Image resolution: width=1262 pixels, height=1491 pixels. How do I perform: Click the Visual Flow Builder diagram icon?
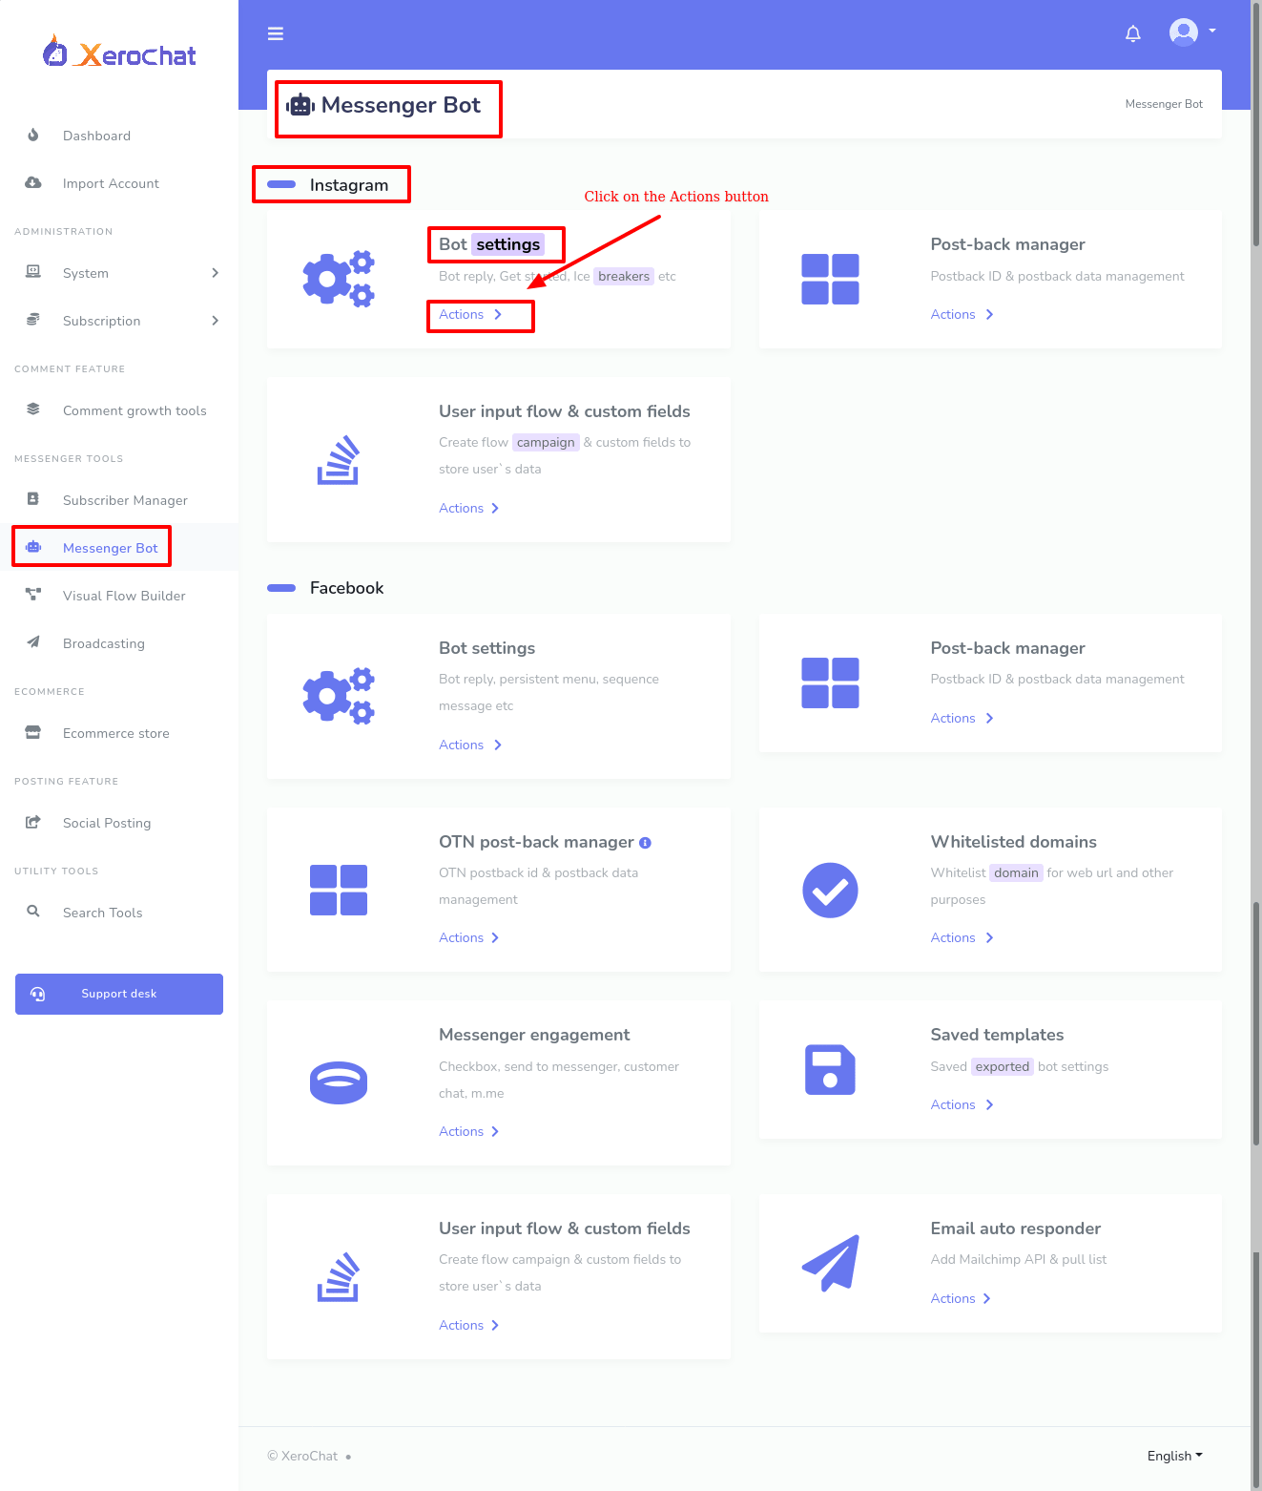33,595
